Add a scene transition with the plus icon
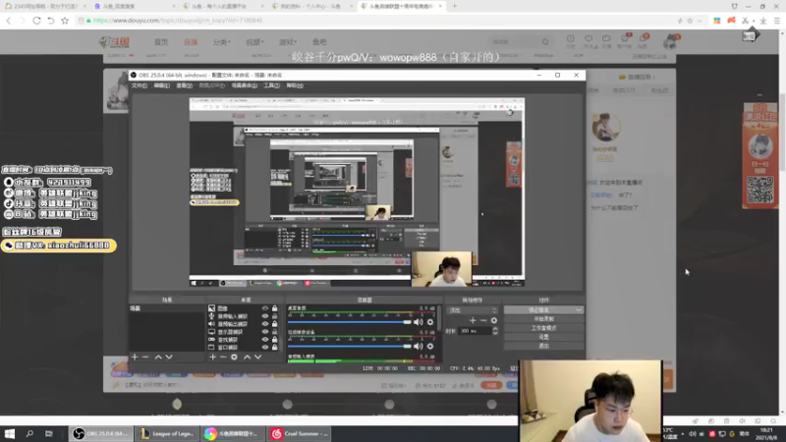 pyautogui.click(x=473, y=320)
